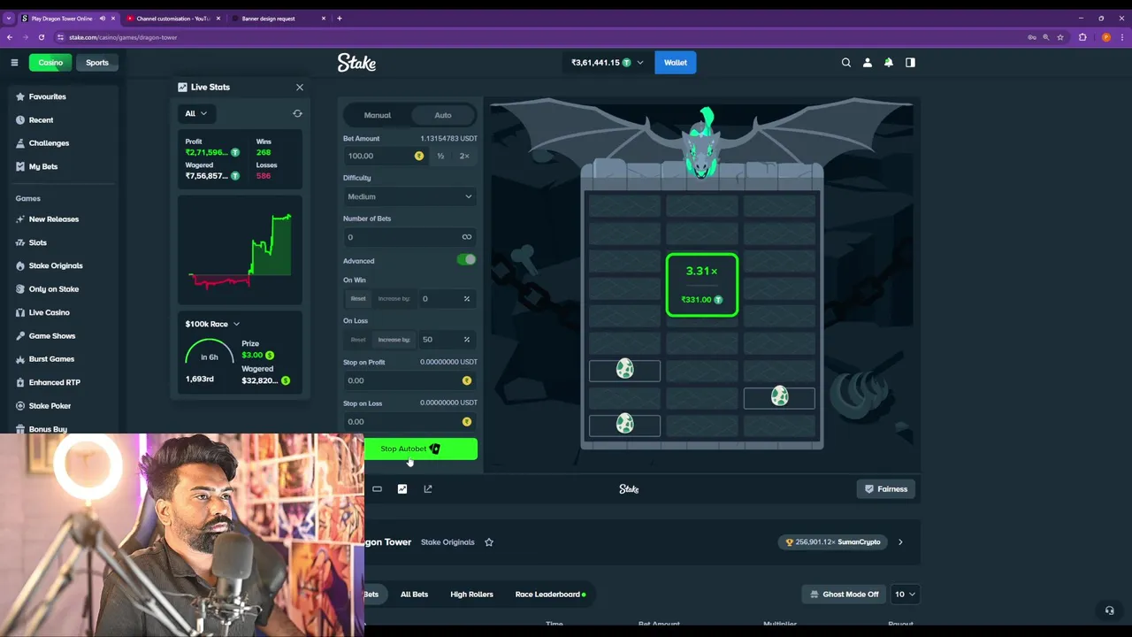Image resolution: width=1132 pixels, height=637 pixels.
Task: Open a new browser tab
Action: [340, 18]
